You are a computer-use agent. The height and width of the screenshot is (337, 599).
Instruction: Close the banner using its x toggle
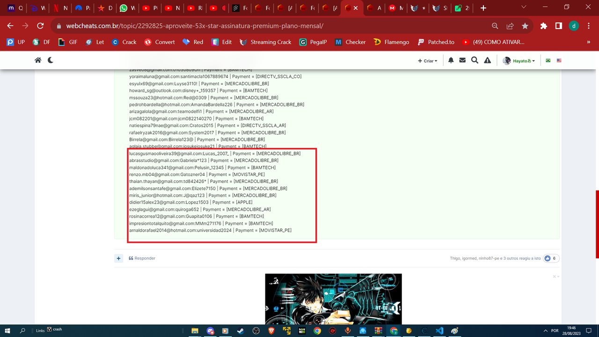(x=555, y=277)
